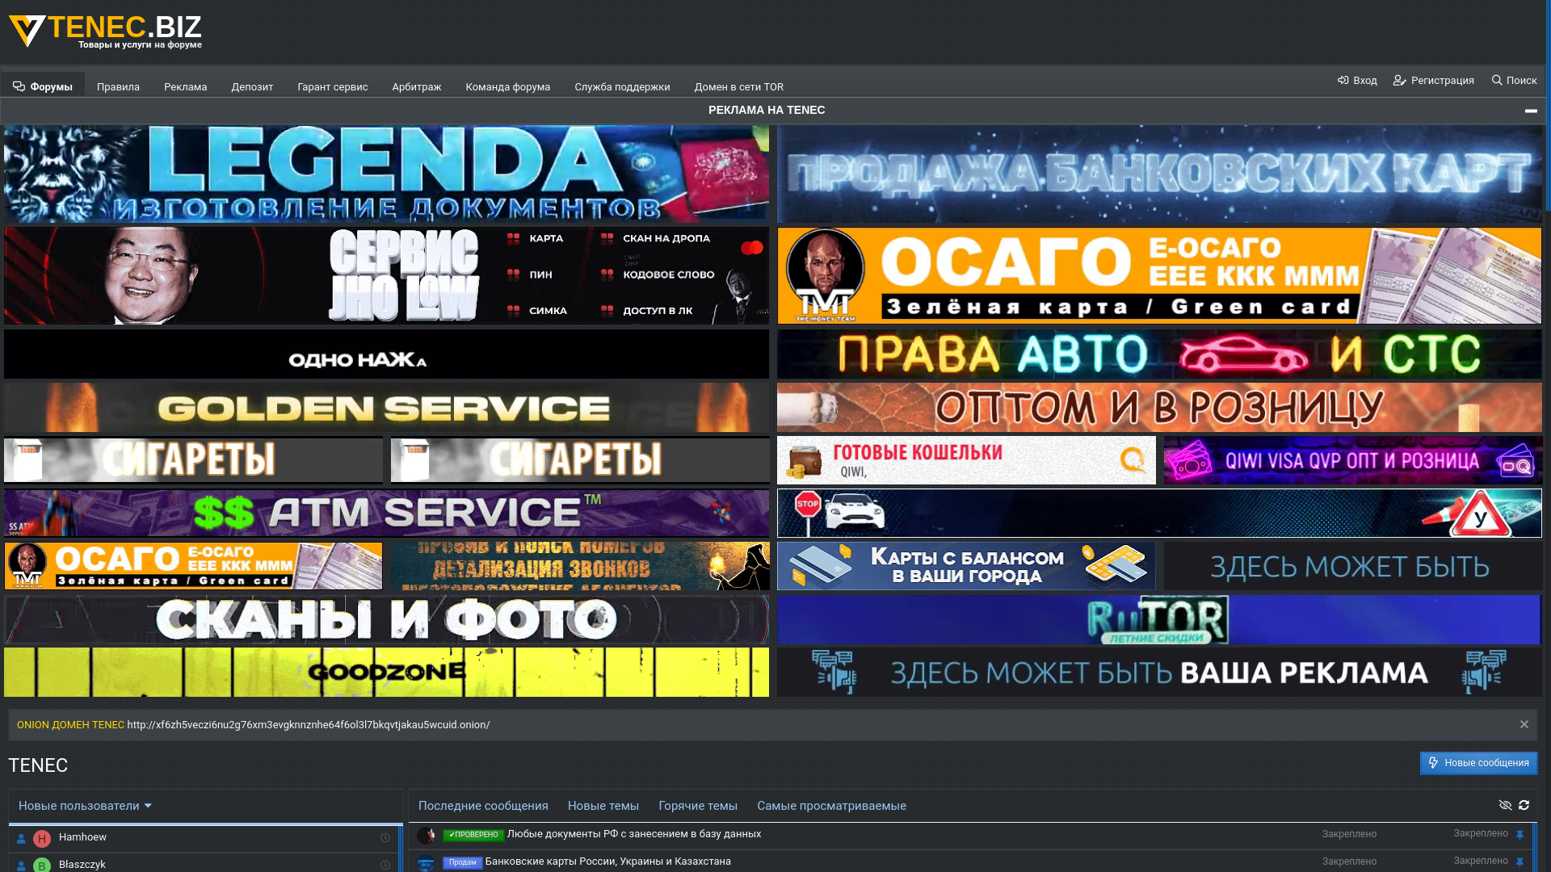1551x872 pixels.
Task: Open Команда форума page
Action: point(507,86)
